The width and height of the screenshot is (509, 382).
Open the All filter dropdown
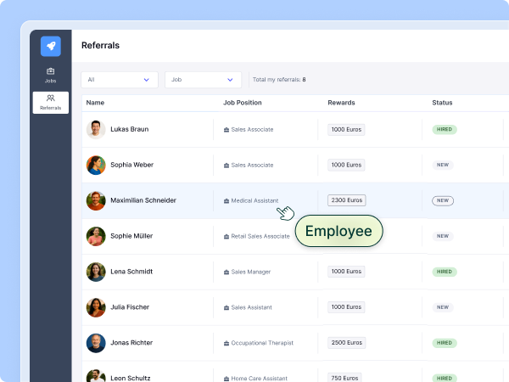pos(120,80)
